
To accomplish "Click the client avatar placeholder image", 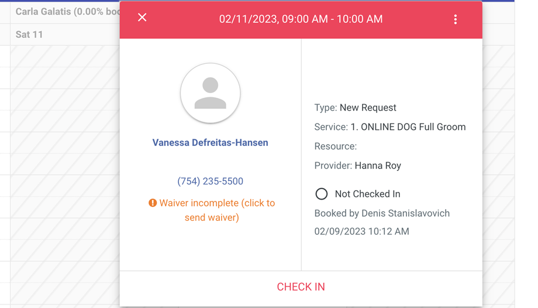I will click(x=211, y=93).
